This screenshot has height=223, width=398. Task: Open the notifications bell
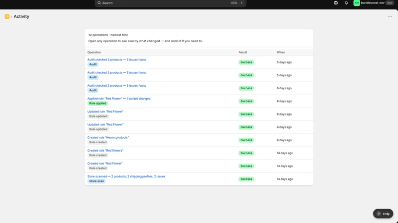coord(346,3)
